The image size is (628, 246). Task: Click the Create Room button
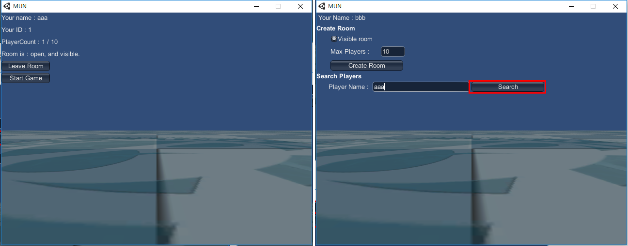pos(367,66)
